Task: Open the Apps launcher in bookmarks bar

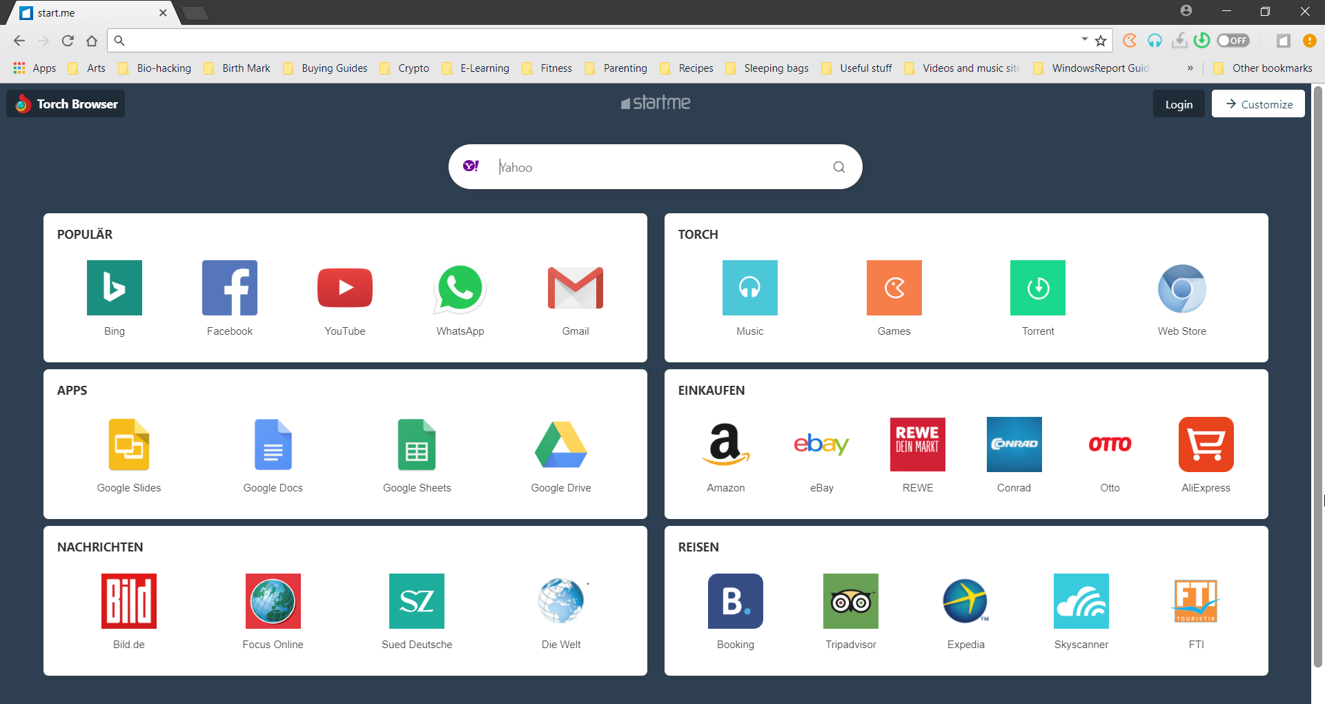Action: pos(35,68)
